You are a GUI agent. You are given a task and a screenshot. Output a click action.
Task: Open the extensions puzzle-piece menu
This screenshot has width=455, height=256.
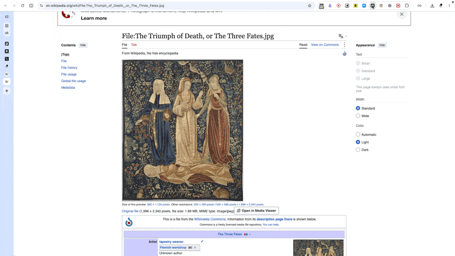pos(407,6)
